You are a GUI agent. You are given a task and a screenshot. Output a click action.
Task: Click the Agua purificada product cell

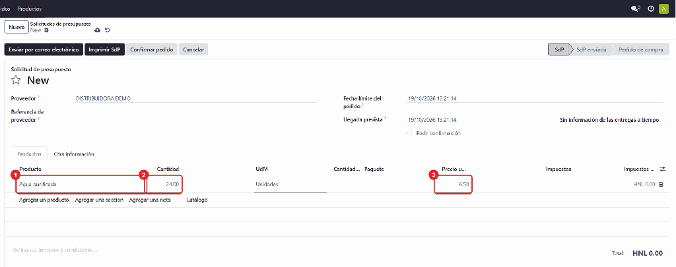[x=80, y=185]
